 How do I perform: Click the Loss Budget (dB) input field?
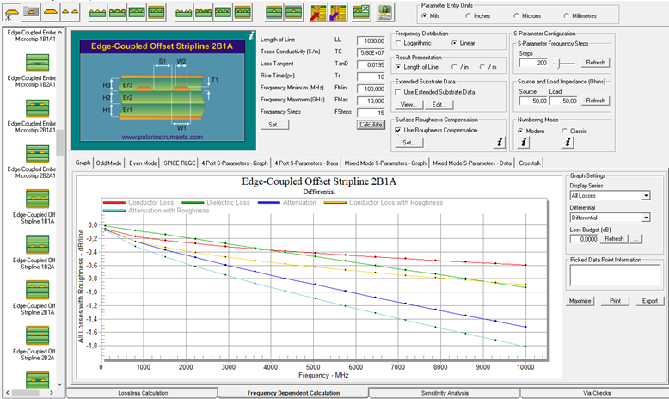[584, 239]
